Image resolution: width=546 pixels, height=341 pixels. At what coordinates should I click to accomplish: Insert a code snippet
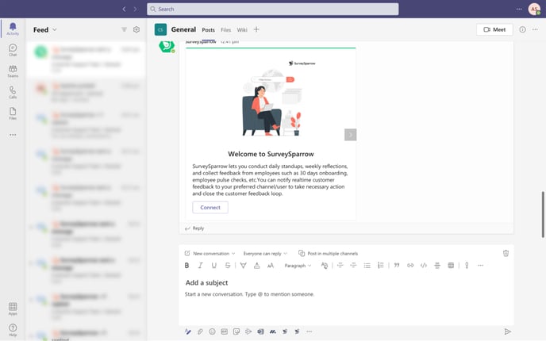(424, 266)
